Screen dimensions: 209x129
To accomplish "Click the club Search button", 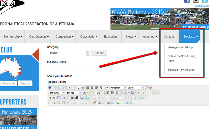I will tap(25, 83).
